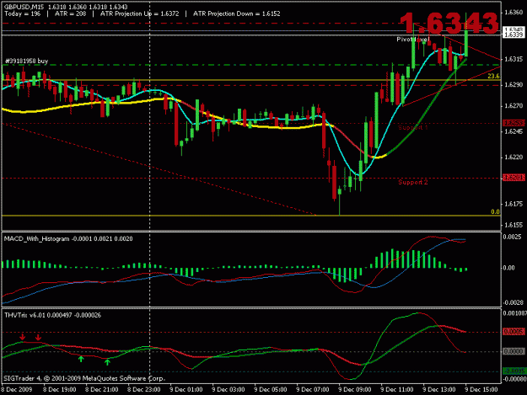Click the '9 Dec 03:00' time axis label
Viewport: 527px width, 395px height.
[229, 389]
